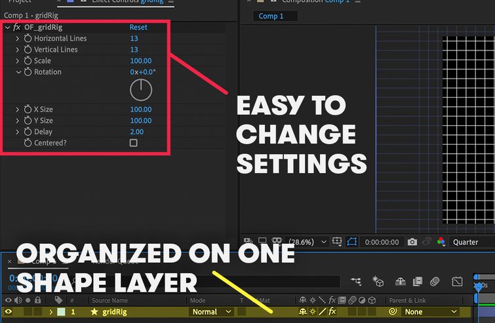Check the Centered? checkbox
495x323 pixels.
[x=134, y=143]
